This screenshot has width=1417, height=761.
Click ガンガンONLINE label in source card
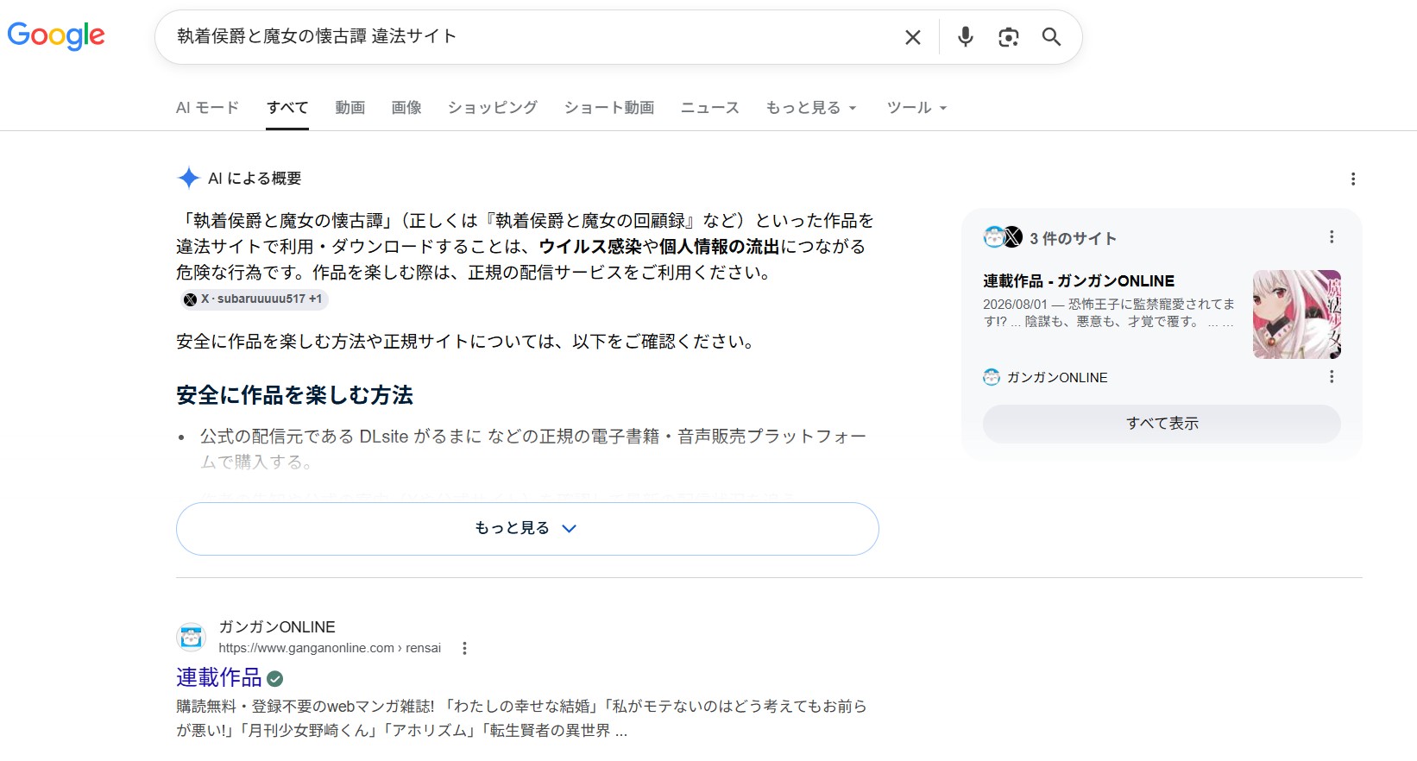coord(1057,378)
